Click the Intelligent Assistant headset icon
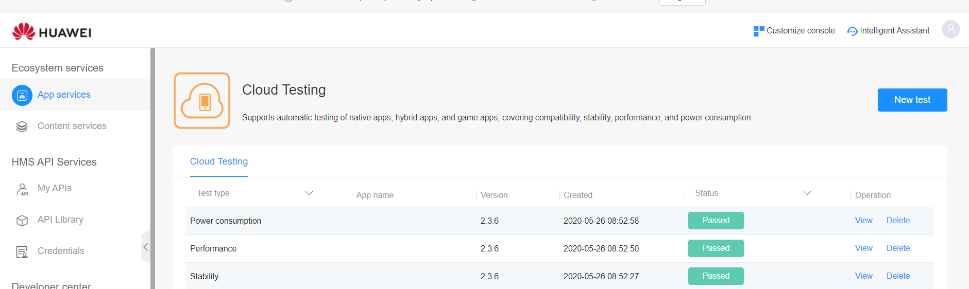The height and width of the screenshot is (289, 969). pyautogui.click(x=853, y=31)
